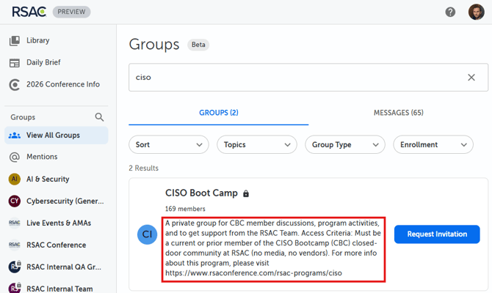Viewport: 492px width, 293px height.
Task: Click the Mentions at-sign icon
Action: click(x=15, y=157)
